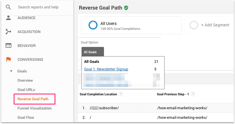Click the Behavior window icon
Image resolution: width=235 pixels, height=124 pixels.
coord(8,45)
